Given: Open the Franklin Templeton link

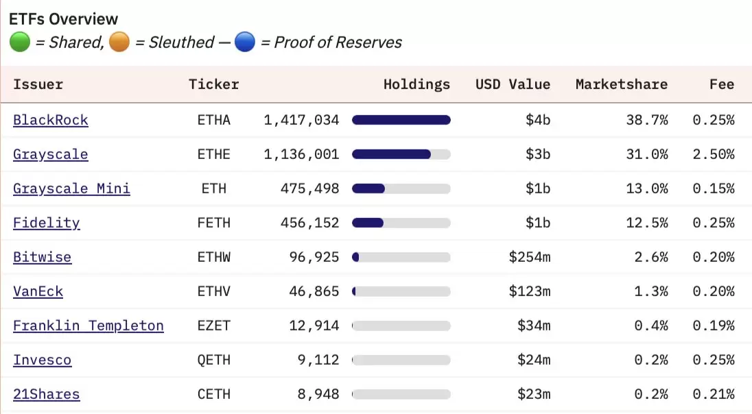Looking at the screenshot, I should point(89,326).
